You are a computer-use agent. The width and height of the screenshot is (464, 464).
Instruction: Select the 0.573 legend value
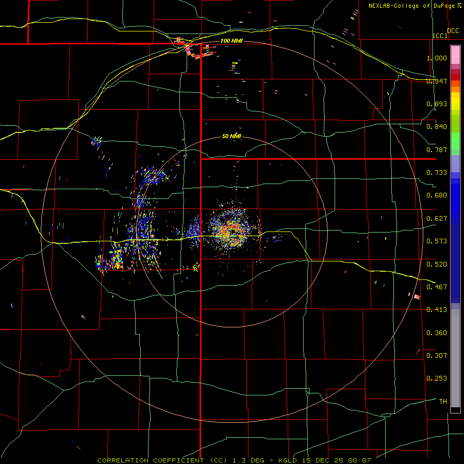point(437,241)
